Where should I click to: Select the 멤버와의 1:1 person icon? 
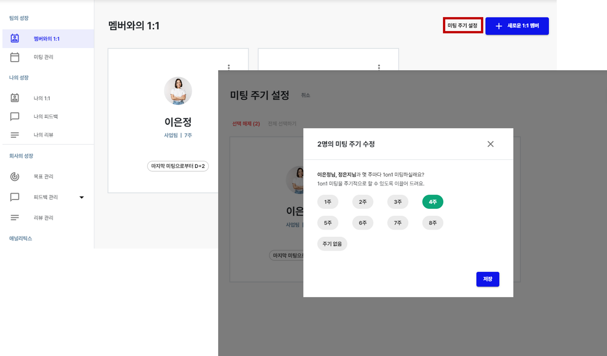pyautogui.click(x=15, y=38)
